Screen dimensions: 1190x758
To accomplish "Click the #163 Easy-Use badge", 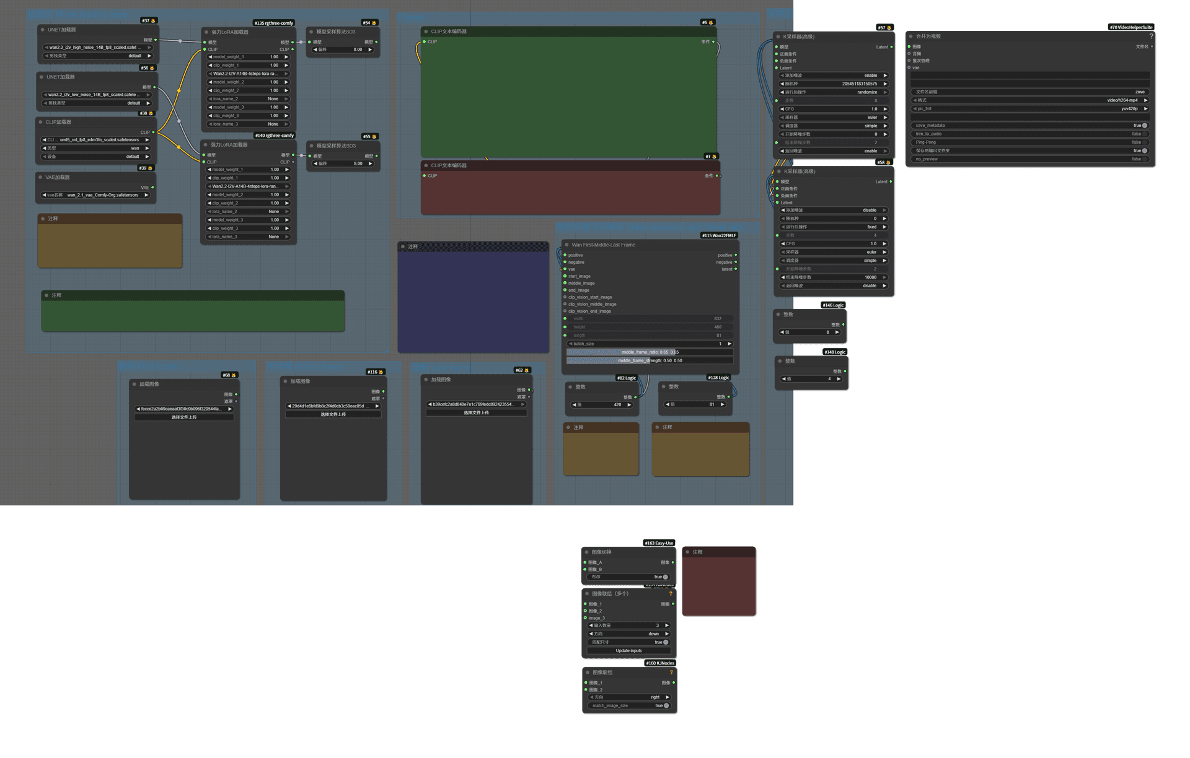I will 659,543.
